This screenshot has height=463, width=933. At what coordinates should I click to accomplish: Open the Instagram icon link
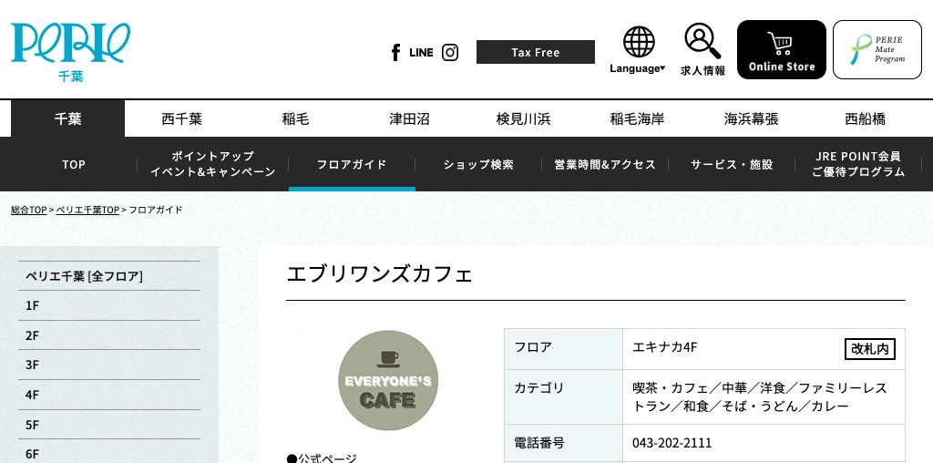[450, 52]
